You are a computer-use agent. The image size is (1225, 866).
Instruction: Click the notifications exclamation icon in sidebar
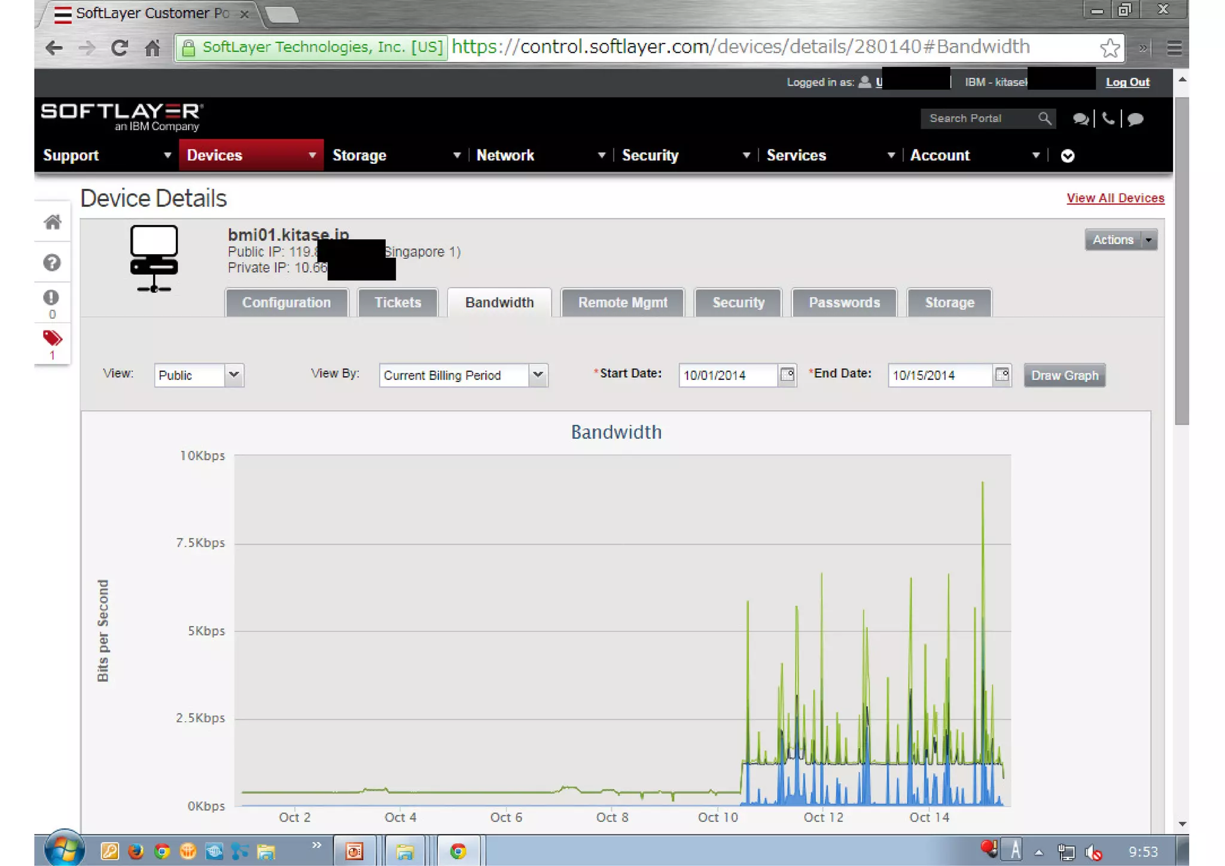point(51,298)
